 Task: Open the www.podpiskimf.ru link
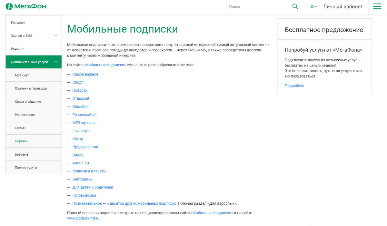pos(84,218)
